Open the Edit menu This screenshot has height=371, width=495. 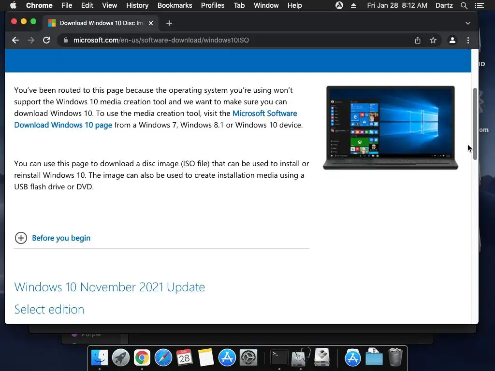click(87, 5)
